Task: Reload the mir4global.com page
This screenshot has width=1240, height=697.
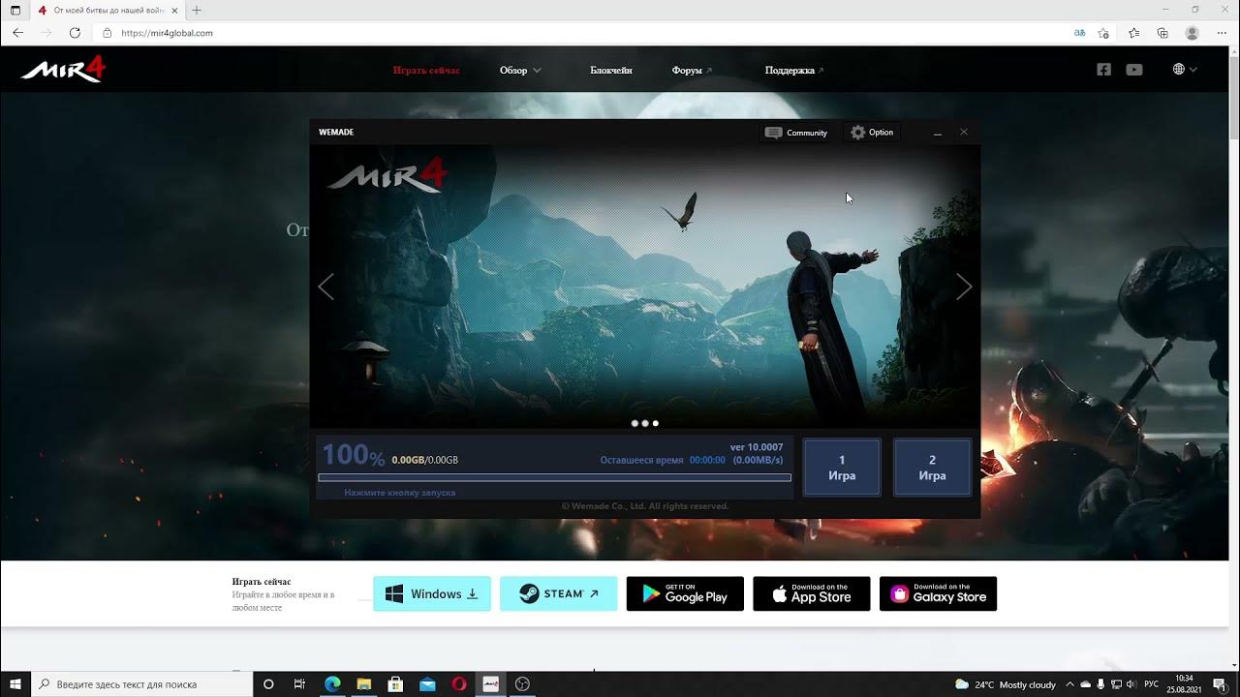Action: [75, 33]
